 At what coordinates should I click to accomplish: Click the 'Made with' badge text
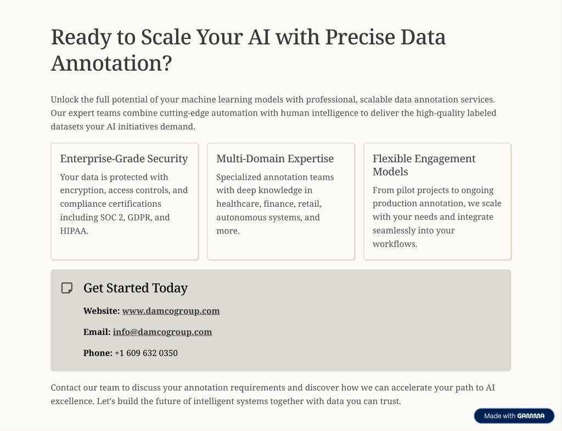[499, 416]
